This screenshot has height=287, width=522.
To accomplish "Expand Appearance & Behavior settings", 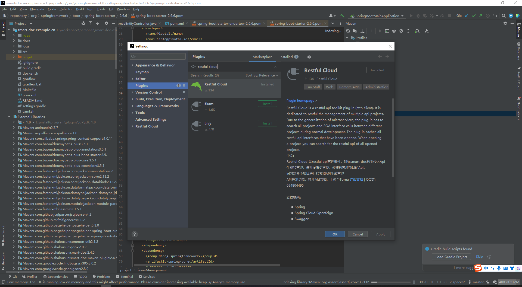I will tap(132, 65).
